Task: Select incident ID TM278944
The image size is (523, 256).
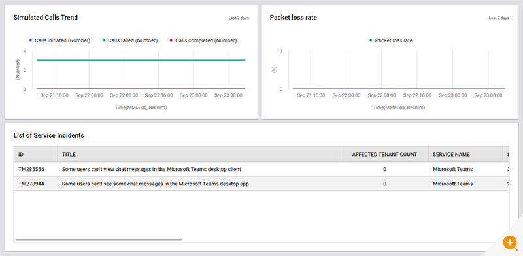Action: pyautogui.click(x=31, y=184)
